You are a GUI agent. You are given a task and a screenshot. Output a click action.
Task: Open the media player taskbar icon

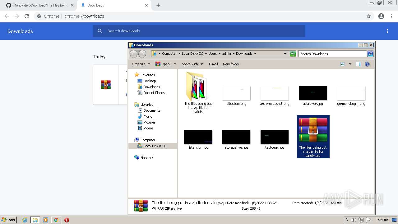(x=46, y=220)
